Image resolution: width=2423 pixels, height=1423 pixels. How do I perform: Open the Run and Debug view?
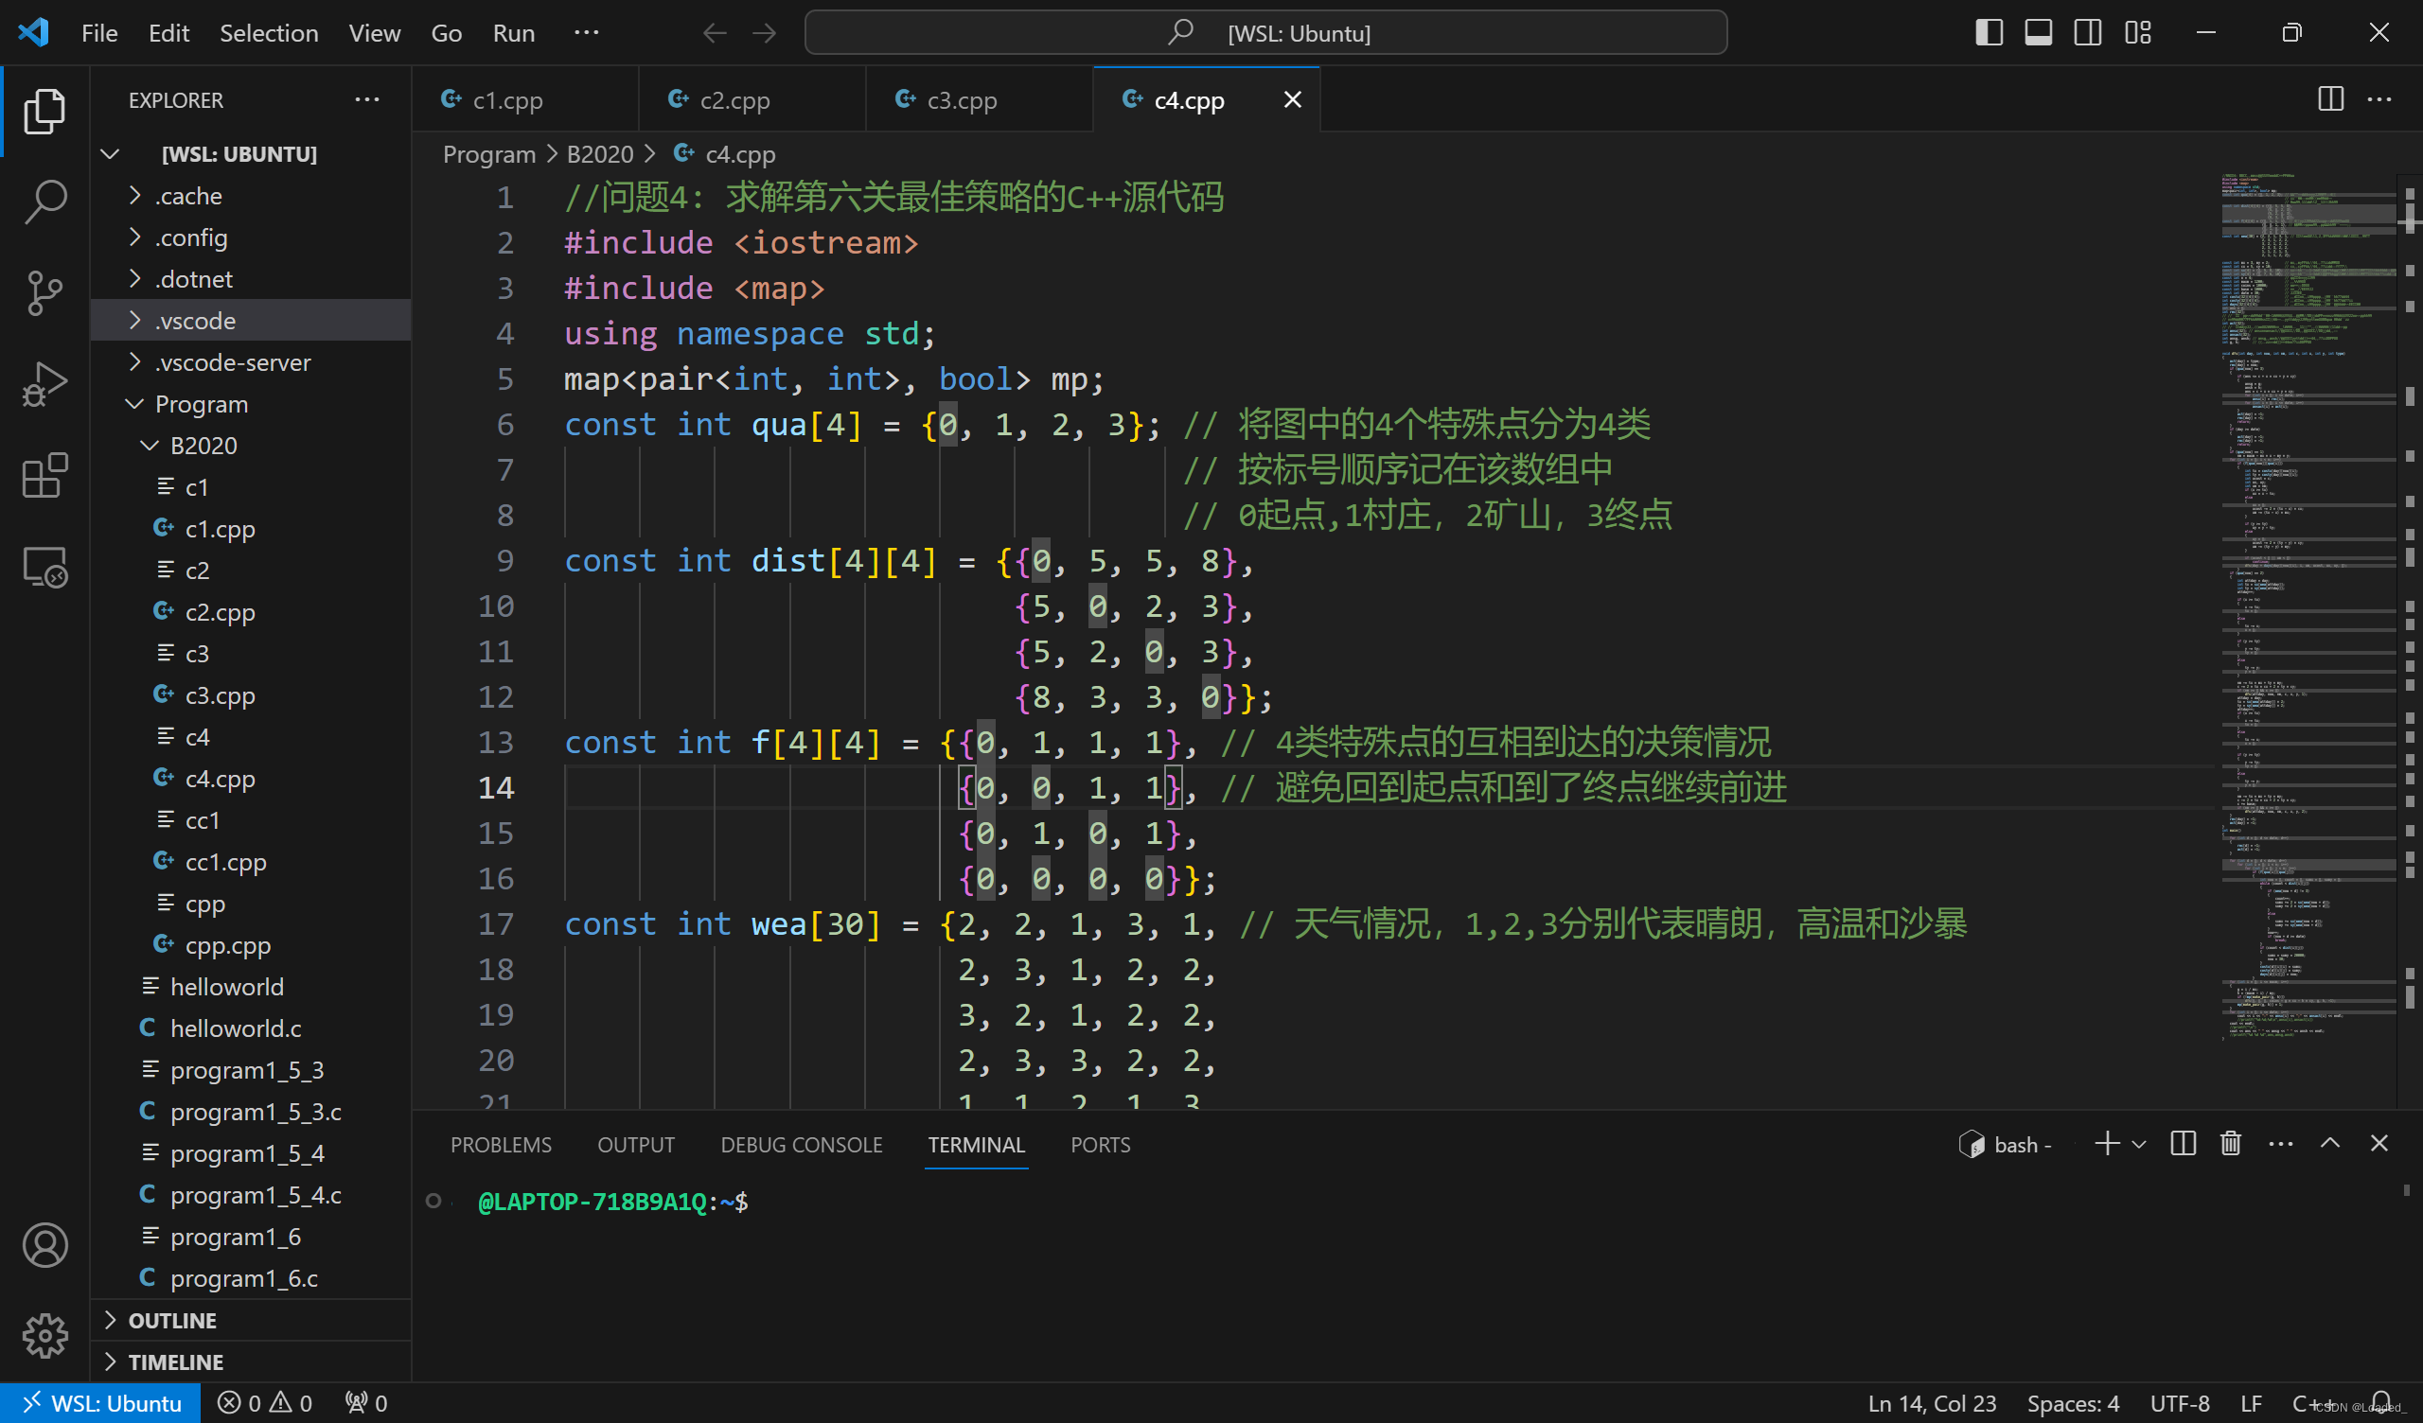click(x=44, y=384)
